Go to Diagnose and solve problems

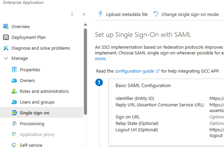tap(41, 48)
